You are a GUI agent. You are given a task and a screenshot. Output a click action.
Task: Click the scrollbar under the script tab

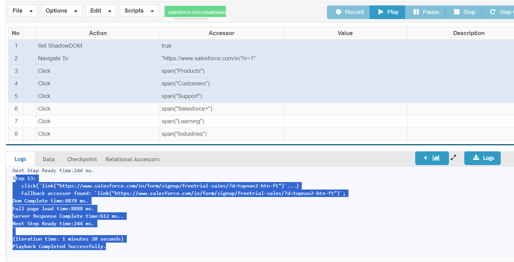191,18
